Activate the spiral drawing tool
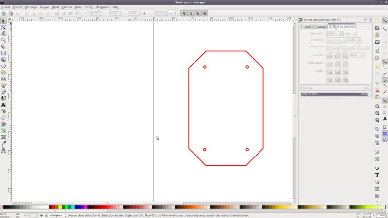 click(3, 79)
